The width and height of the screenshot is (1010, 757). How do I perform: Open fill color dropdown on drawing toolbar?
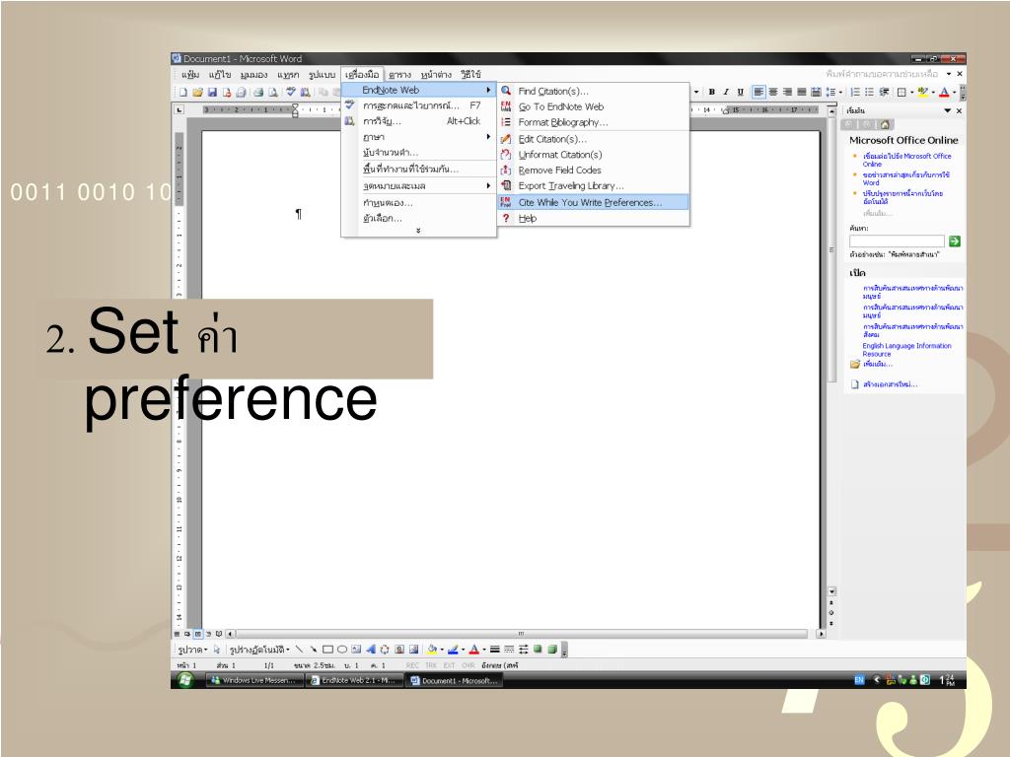pyautogui.click(x=442, y=650)
